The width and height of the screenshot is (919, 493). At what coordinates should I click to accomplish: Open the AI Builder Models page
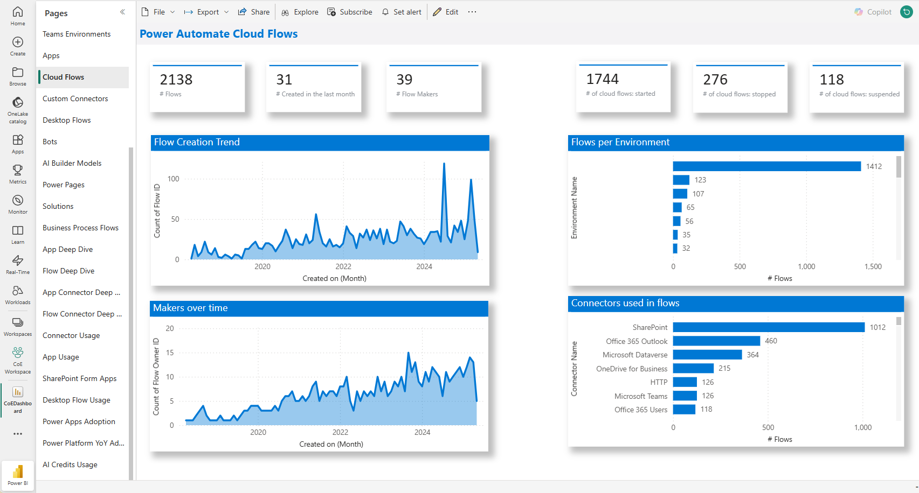82,163
